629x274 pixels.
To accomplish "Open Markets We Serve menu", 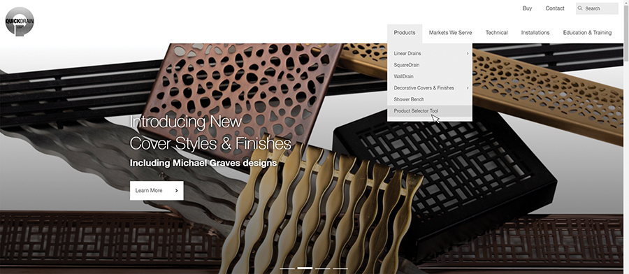I will tap(450, 33).
